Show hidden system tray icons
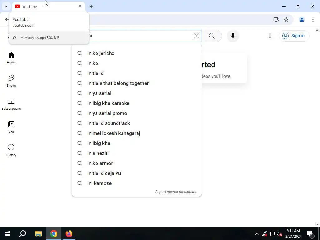The image size is (320, 240). (257, 234)
